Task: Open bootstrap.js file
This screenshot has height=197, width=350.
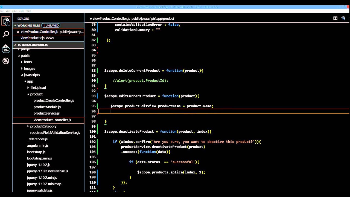Action: coord(36,152)
